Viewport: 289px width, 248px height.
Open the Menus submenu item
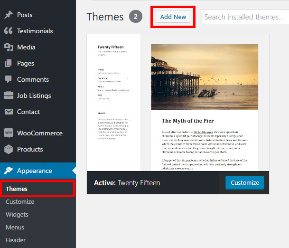(x=15, y=227)
